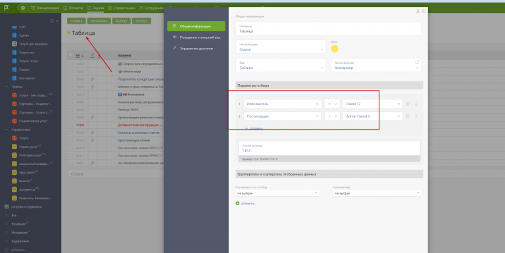Open the Что выбираем dropdown showing Задачи
The width and height of the screenshot is (505, 253).
(x=281, y=47)
